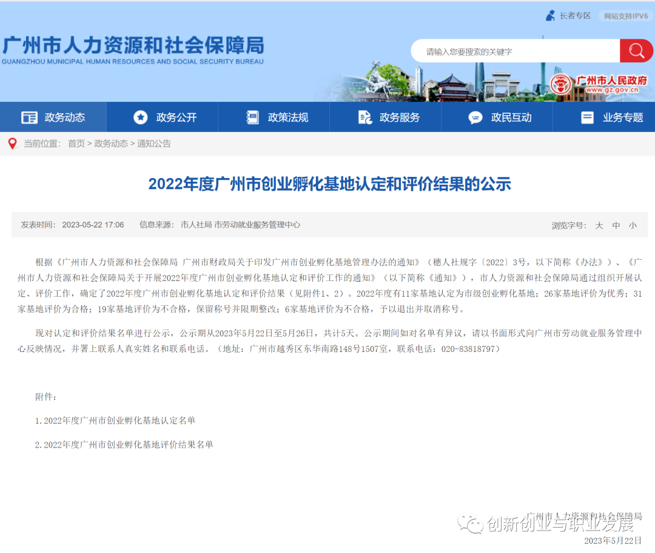Click the 政务动态 newspaper icon
Image resolution: width=655 pixels, height=553 pixels.
(x=29, y=118)
